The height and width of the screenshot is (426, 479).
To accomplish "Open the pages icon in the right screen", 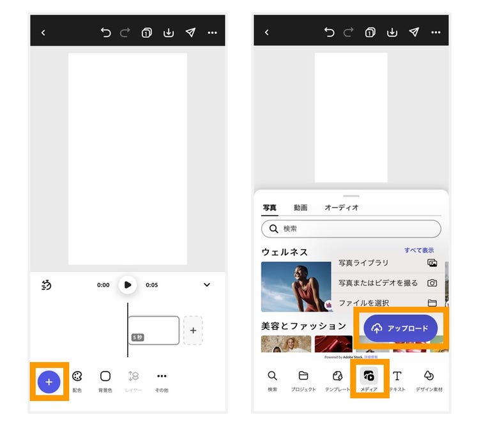I will point(370,32).
